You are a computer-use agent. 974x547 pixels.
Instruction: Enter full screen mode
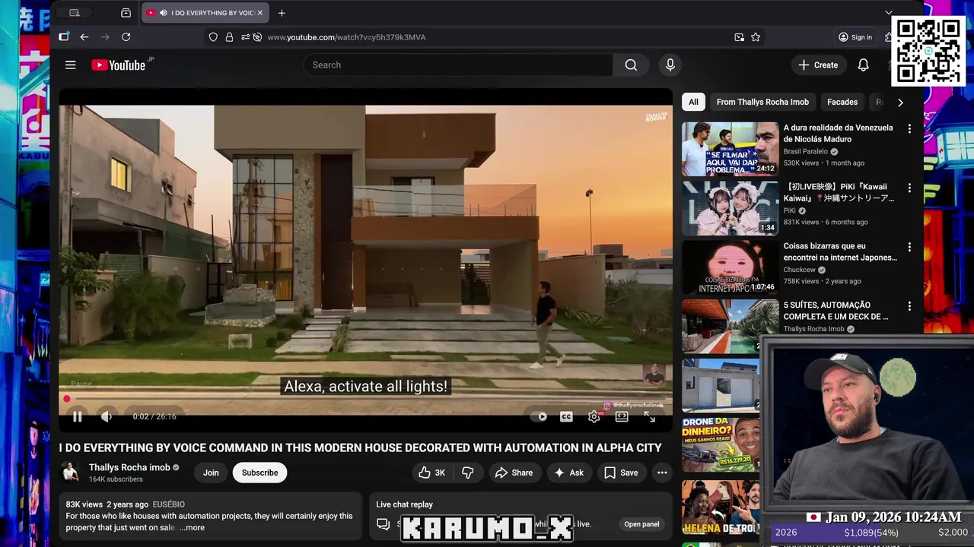(649, 416)
